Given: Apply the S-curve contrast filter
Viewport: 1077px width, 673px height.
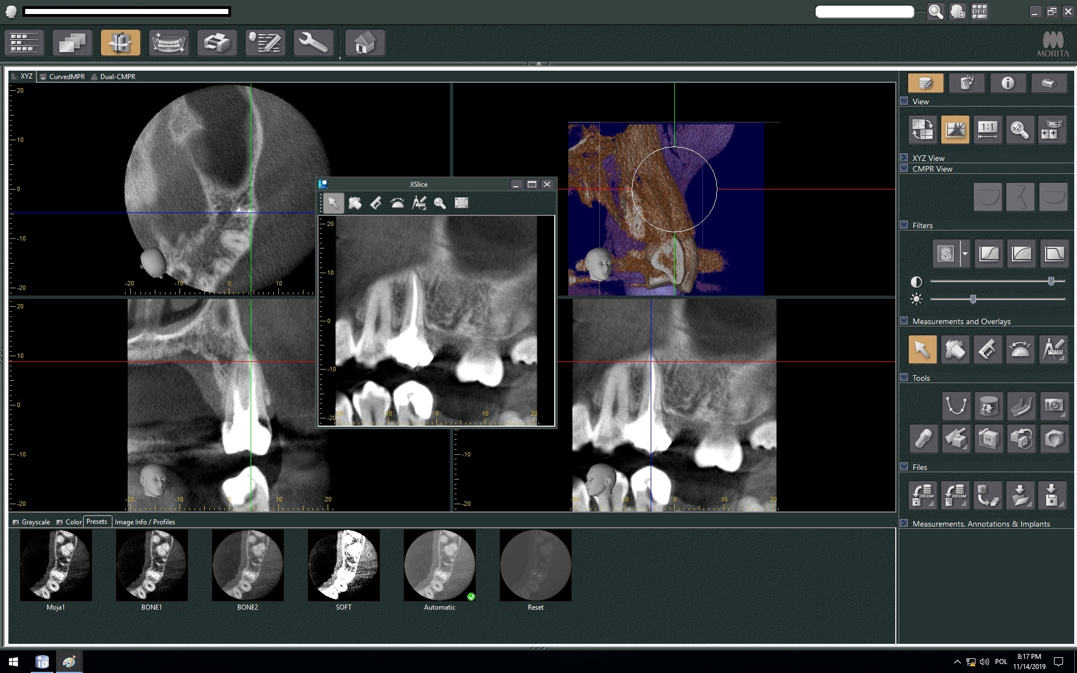Looking at the screenshot, I should (989, 253).
